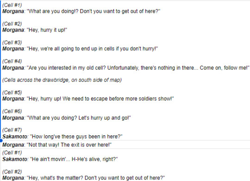
Task: Click the '(Cell #3)' label
Action: click(12, 42)
